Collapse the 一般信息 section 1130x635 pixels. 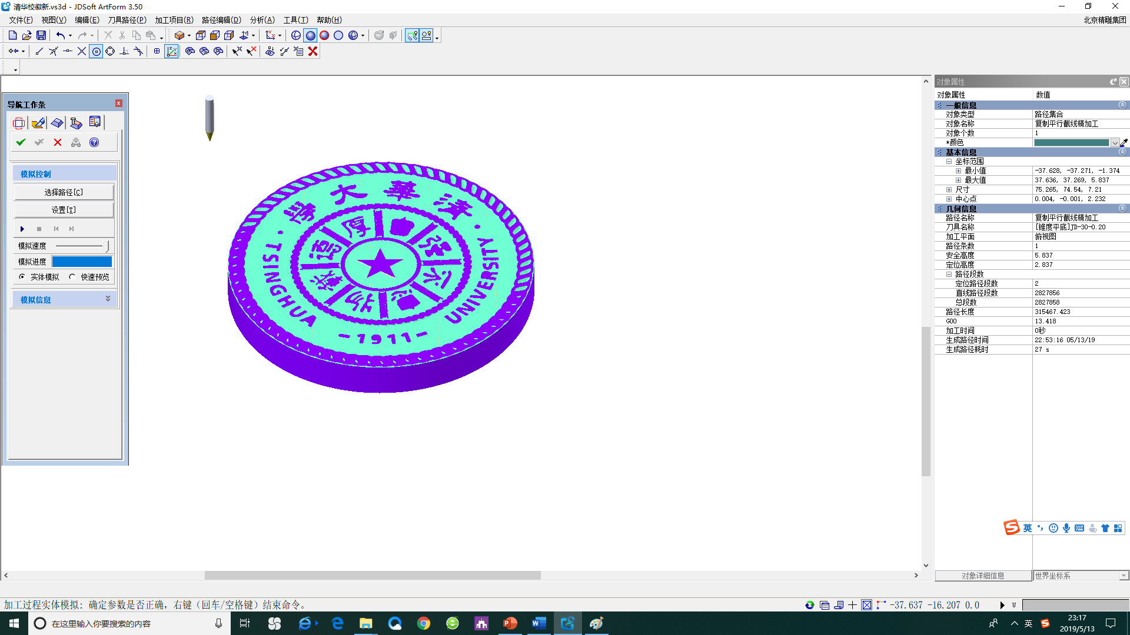[x=1122, y=105]
